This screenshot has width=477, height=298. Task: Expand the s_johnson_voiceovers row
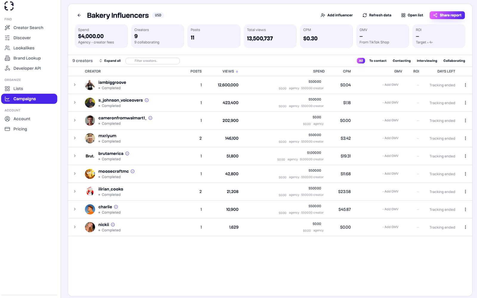75,102
